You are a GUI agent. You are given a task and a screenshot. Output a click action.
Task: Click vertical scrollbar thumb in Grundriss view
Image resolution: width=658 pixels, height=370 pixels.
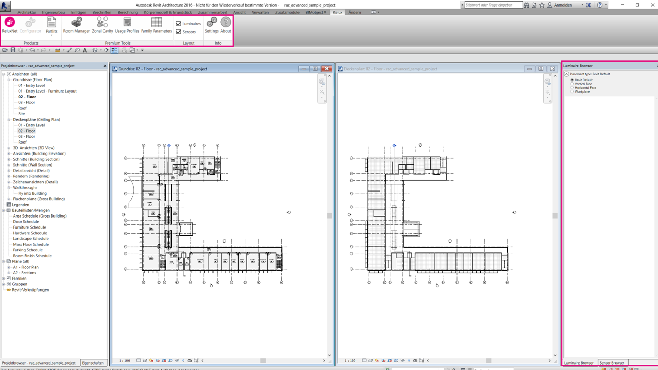(x=329, y=215)
